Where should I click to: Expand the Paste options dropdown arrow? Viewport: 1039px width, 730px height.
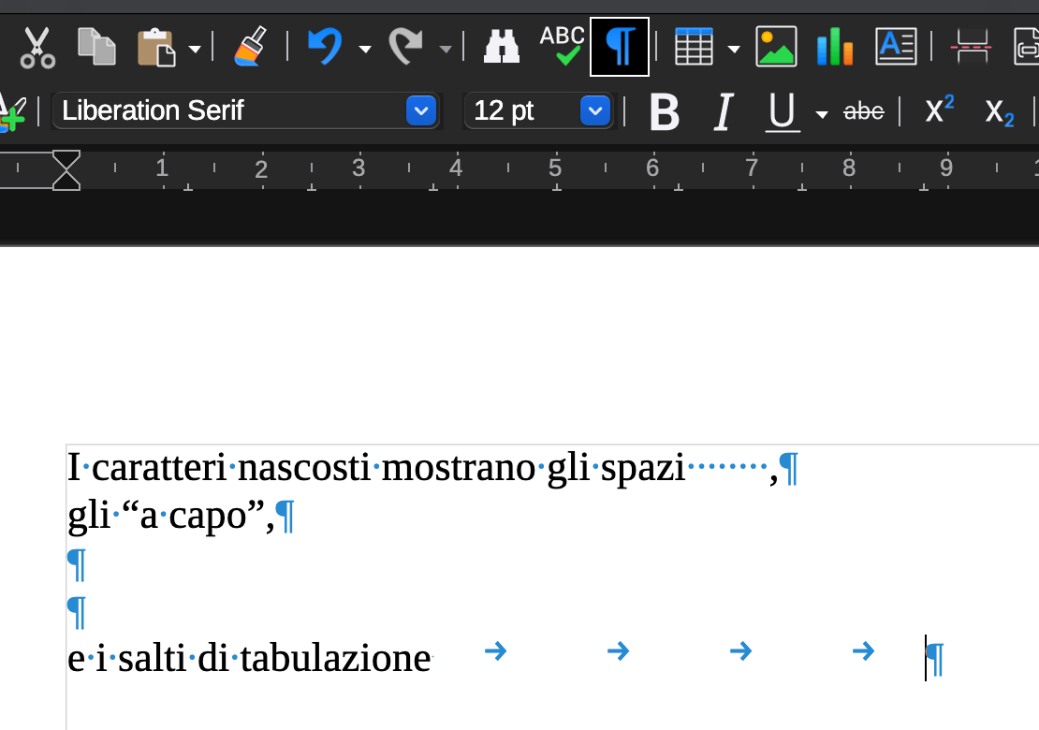click(x=195, y=49)
